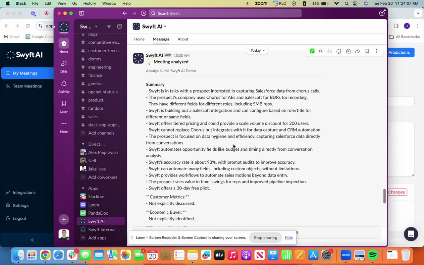Open More options in Slack rail
Viewport: 424px width, 265px height.
pos(64,126)
